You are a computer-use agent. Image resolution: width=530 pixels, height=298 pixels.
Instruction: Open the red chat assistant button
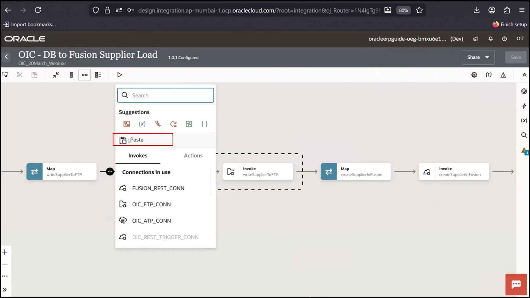coord(516,284)
